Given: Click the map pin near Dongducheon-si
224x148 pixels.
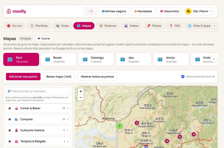Looking at the screenshot, I should [x=137, y=123].
